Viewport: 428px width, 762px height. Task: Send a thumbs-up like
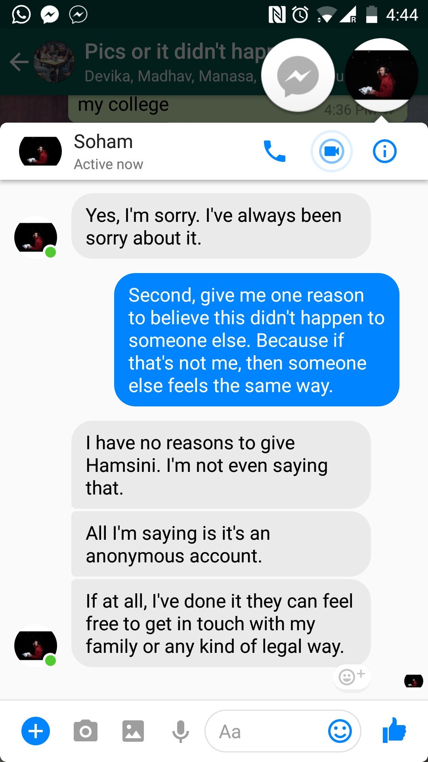tap(394, 730)
